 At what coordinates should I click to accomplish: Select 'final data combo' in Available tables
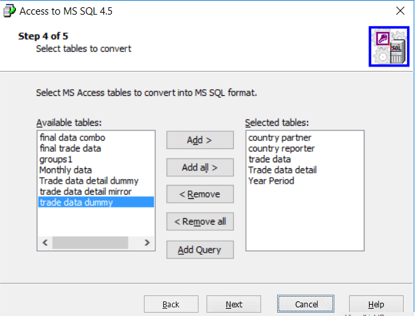click(x=96, y=138)
